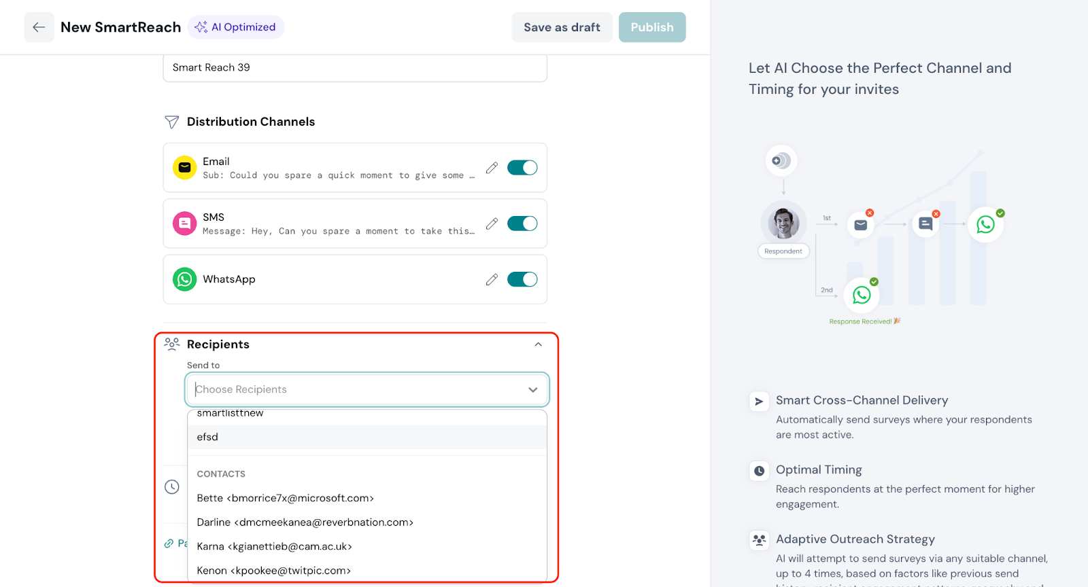Pick Karna from the contacts list
This screenshot has width=1088, height=587.
pos(274,546)
